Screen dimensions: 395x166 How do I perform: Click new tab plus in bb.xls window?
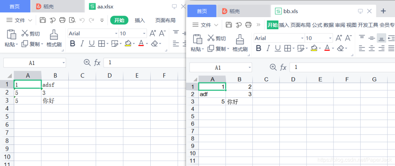click(383, 11)
